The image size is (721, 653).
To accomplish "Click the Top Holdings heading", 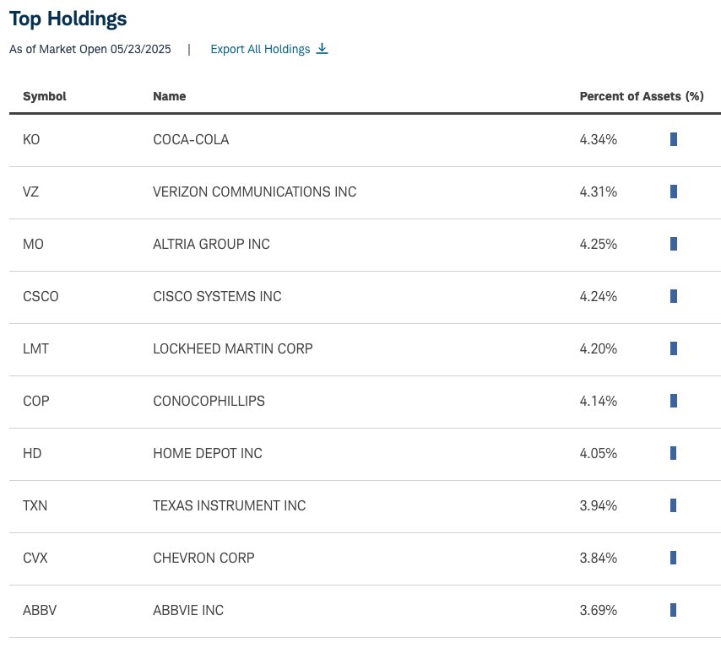I will [68, 19].
